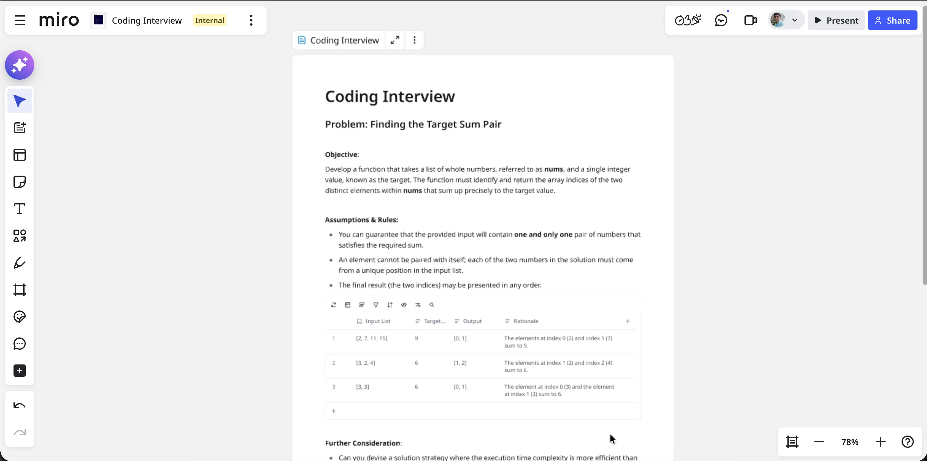927x461 pixels.
Task: Click the Present button
Action: coord(836,21)
